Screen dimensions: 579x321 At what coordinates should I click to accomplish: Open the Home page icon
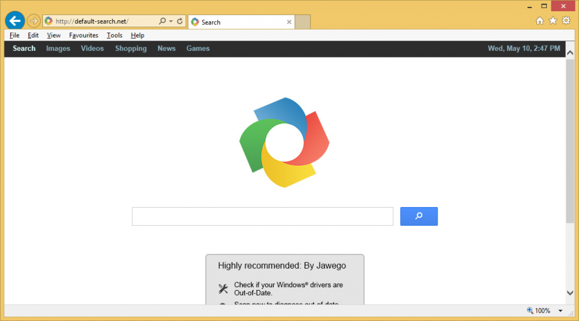pos(539,21)
